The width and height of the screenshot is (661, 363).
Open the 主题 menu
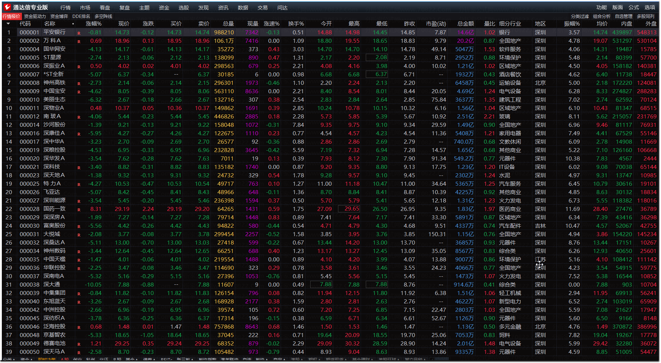pyautogui.click(x=144, y=8)
